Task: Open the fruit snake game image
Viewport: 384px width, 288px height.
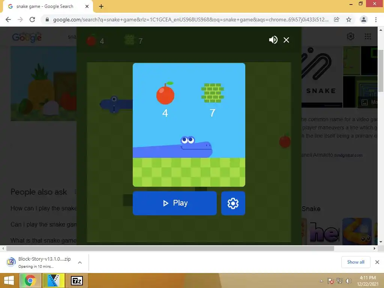Action: pos(43,84)
